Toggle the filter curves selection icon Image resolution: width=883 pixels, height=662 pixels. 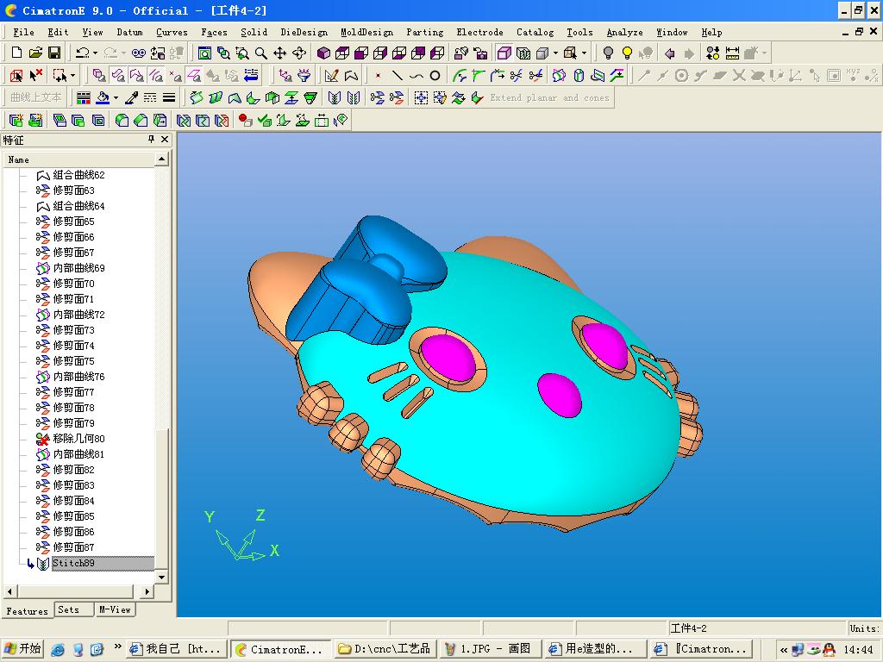pyautogui.click(x=156, y=75)
